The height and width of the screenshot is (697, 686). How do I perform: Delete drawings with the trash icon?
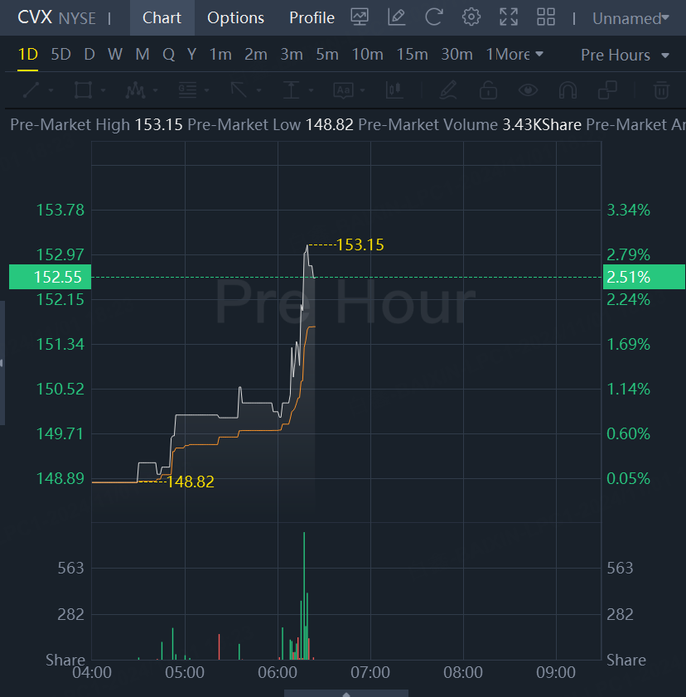(662, 90)
